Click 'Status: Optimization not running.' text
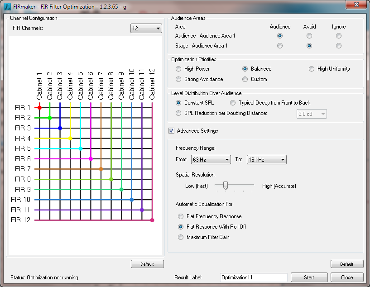This screenshot has width=370, height=287. (44, 277)
